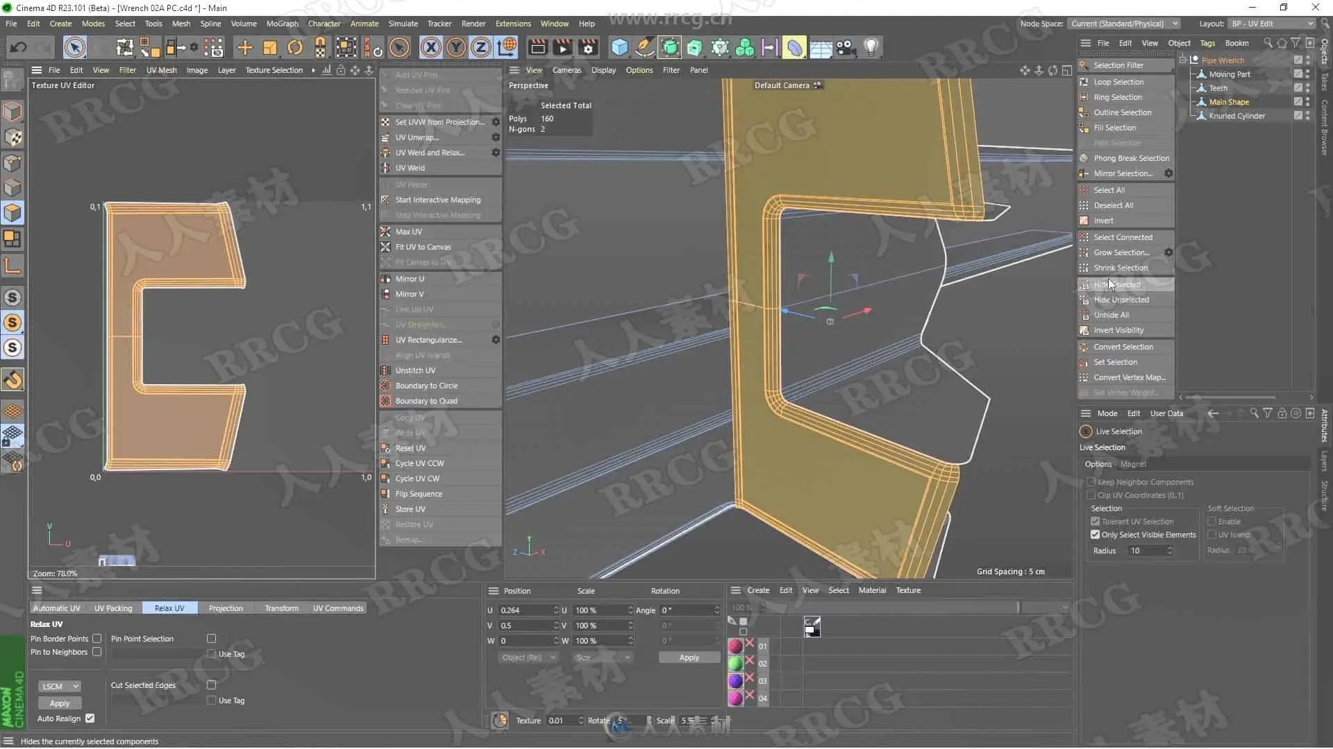Switch to the UV Packing tab

coord(113,608)
